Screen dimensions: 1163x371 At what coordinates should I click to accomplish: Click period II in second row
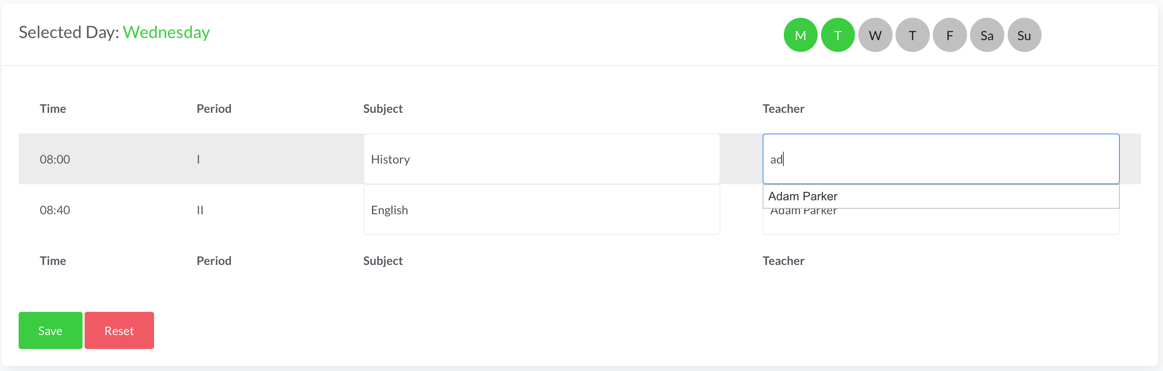200,210
